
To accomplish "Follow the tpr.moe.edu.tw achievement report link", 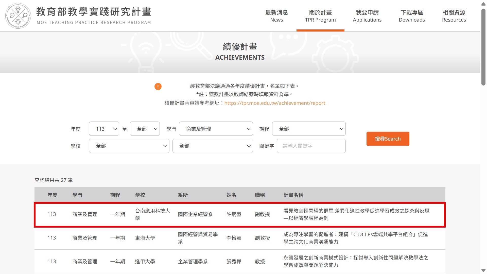I will click(x=275, y=103).
